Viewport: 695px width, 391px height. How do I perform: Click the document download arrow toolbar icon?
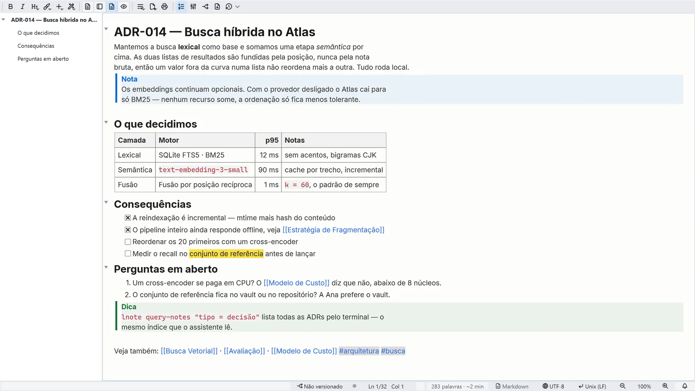point(217,7)
